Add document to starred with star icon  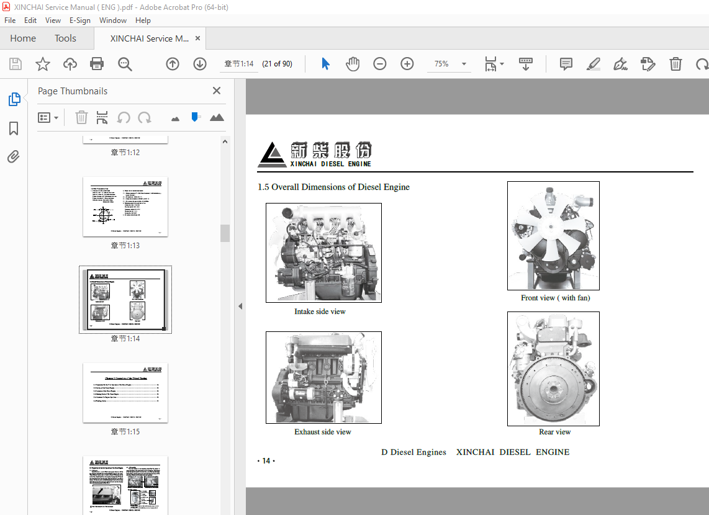pos(42,64)
